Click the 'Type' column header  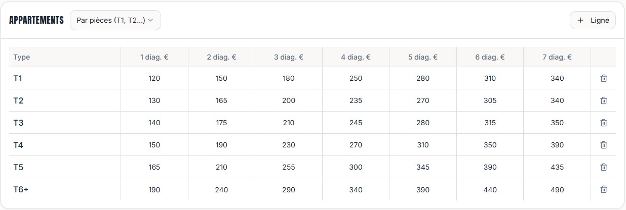coord(22,57)
